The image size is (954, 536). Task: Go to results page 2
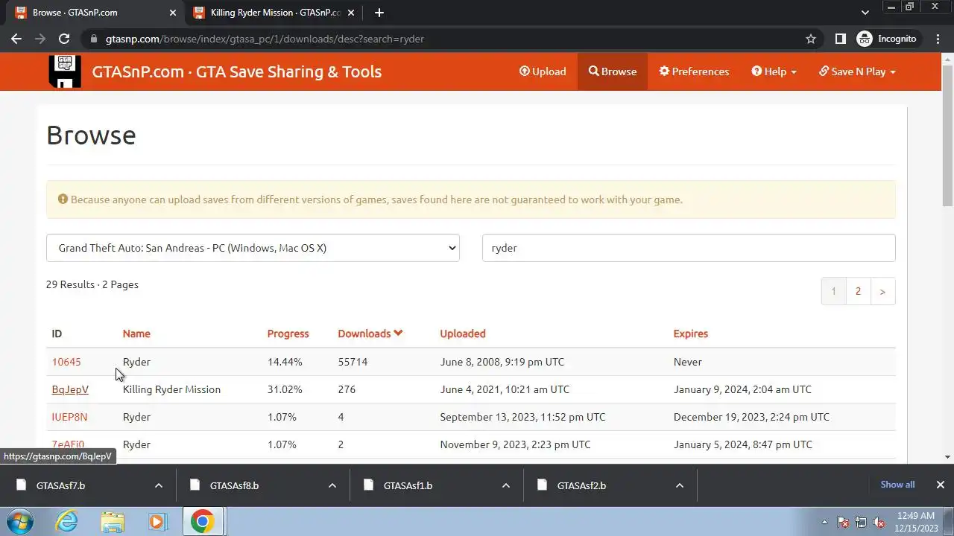(858, 291)
